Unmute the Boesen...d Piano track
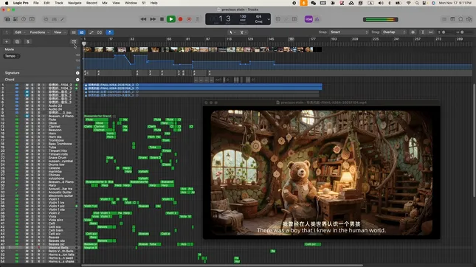476x267 pixels. (27, 117)
